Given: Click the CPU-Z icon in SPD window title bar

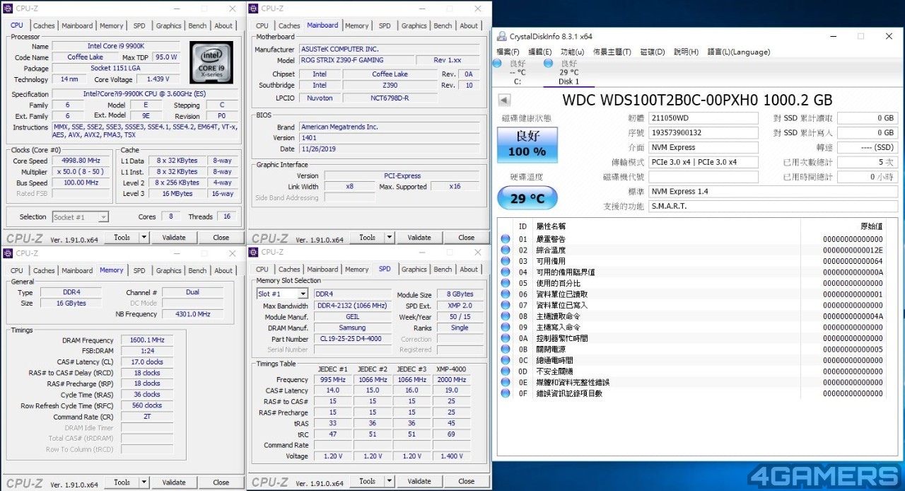Looking at the screenshot, I should click(254, 253).
